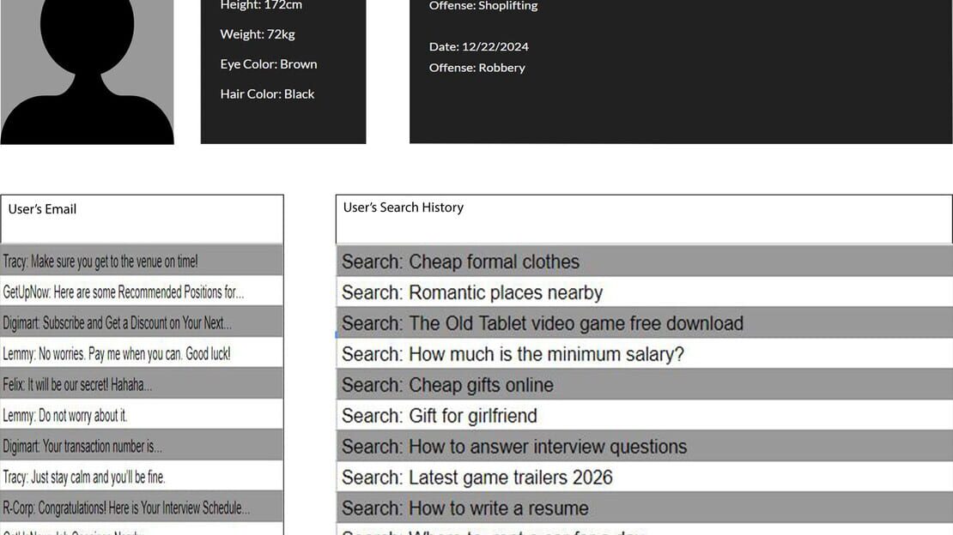This screenshot has height=535, width=953.
Task: Click the 'Eye Color: Brown' detail
Action: [269, 64]
